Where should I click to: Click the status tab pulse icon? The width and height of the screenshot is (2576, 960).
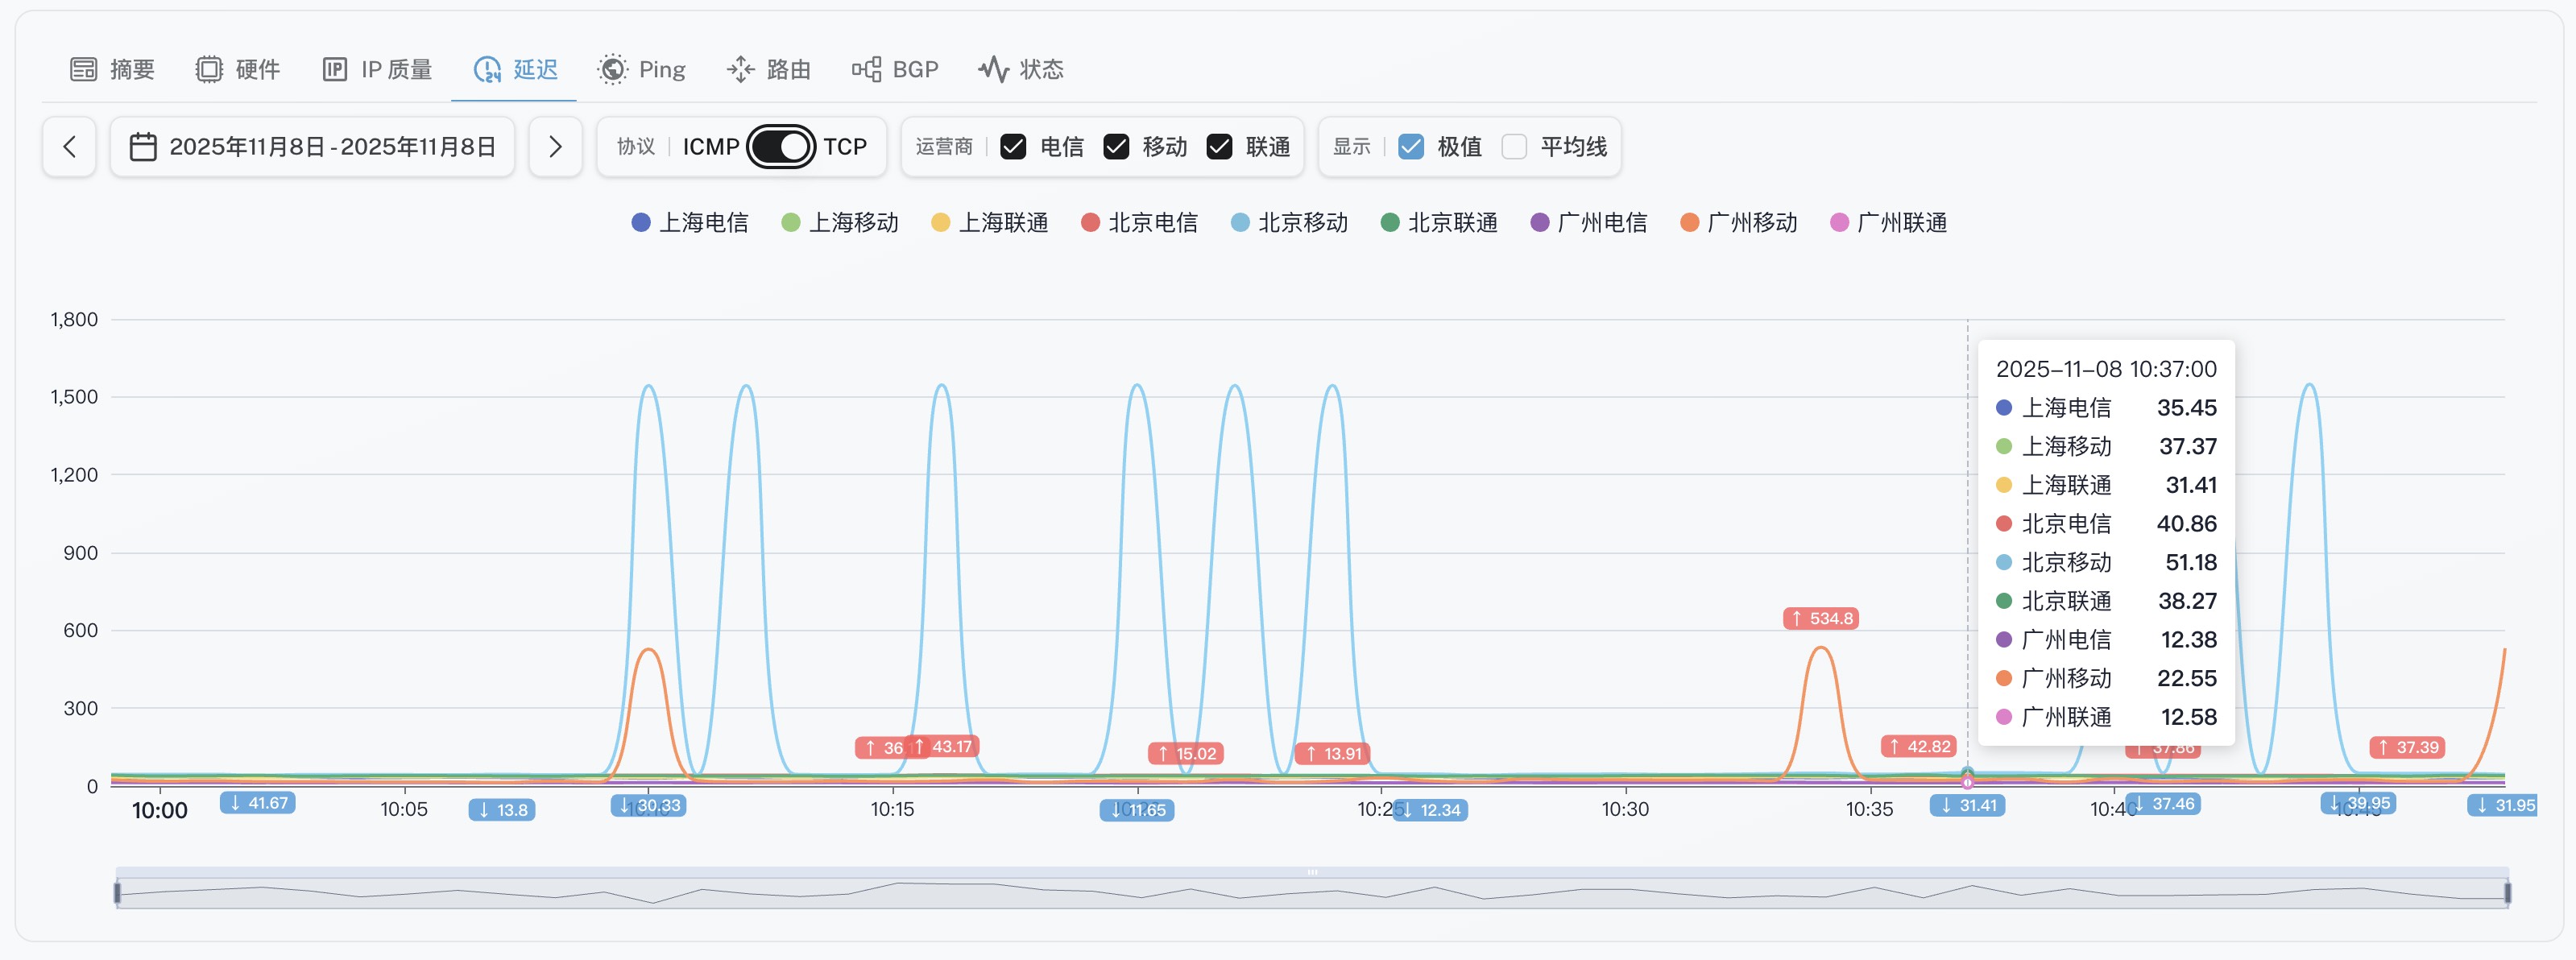point(993,69)
